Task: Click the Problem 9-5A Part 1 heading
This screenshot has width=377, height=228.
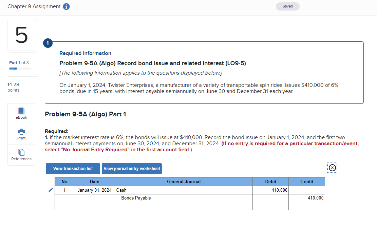Action: (x=86, y=114)
